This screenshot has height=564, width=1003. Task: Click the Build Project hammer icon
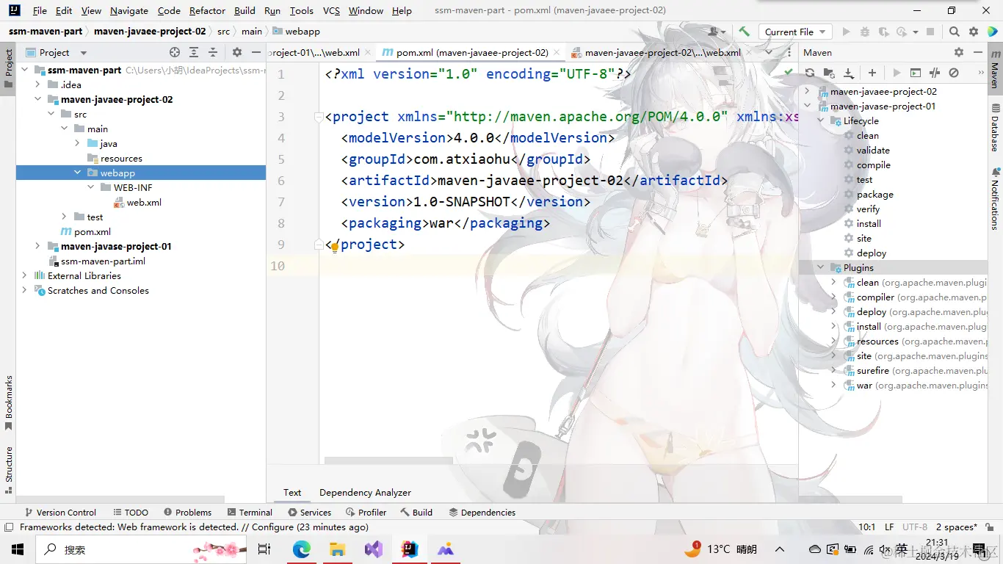744,32
